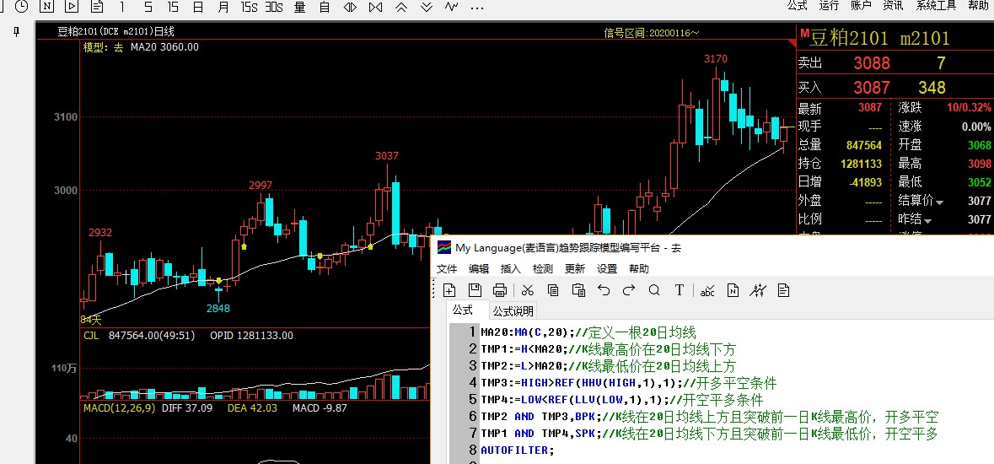The height and width of the screenshot is (464, 994).
Task: Expand the 昨结 dropdown arrow
Action: point(929,221)
